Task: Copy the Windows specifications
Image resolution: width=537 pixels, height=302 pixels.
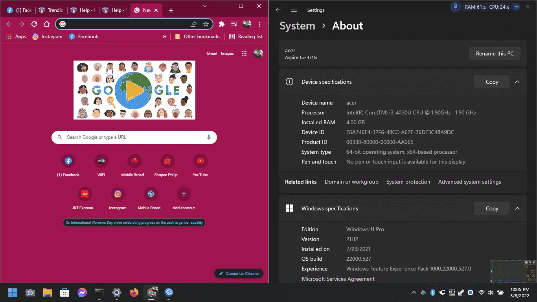Action: coord(492,208)
